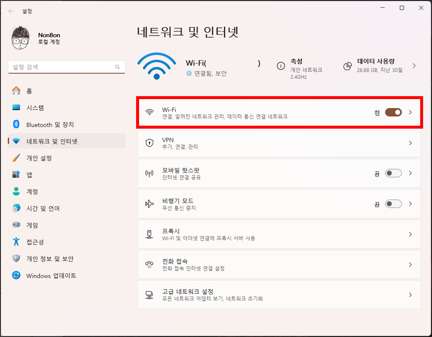Click the Accounts person icon in sidebar

[x=16, y=191]
